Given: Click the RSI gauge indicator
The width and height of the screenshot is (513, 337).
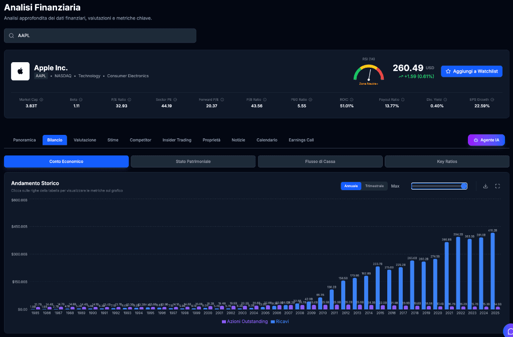Looking at the screenshot, I should (368, 73).
